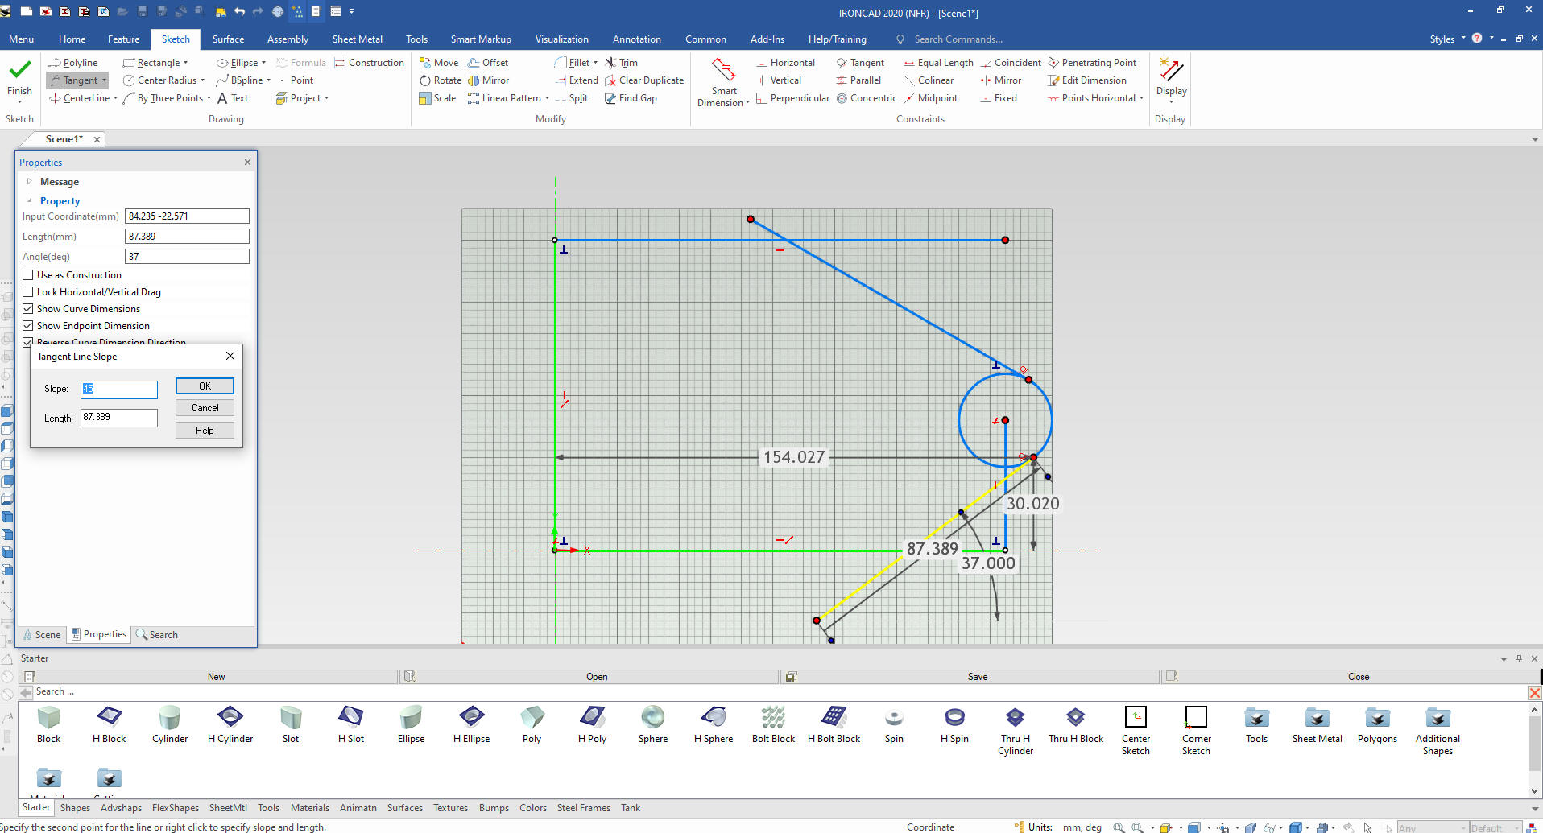Click OK in Tangent Line Slope dialog
1543x833 pixels.
205,386
